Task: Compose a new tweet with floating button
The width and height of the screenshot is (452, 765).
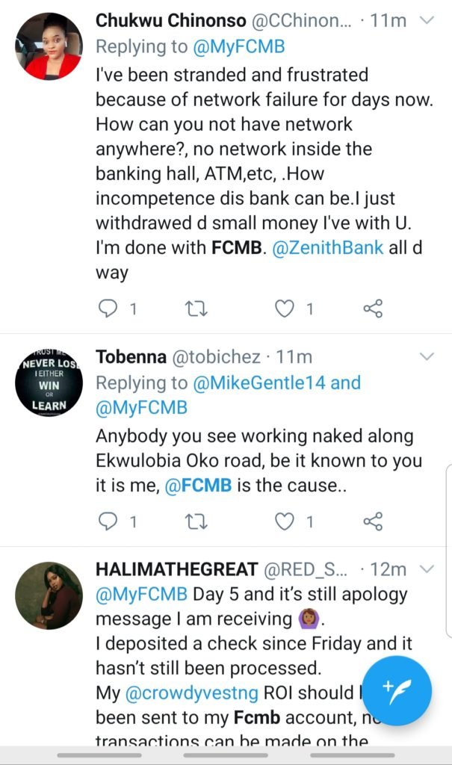Action: point(396,690)
